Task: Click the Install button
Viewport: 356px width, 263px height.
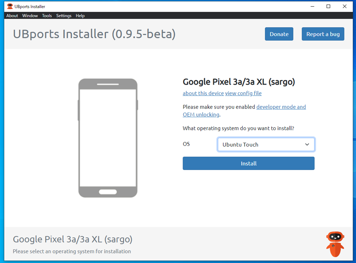Action: pos(249,163)
